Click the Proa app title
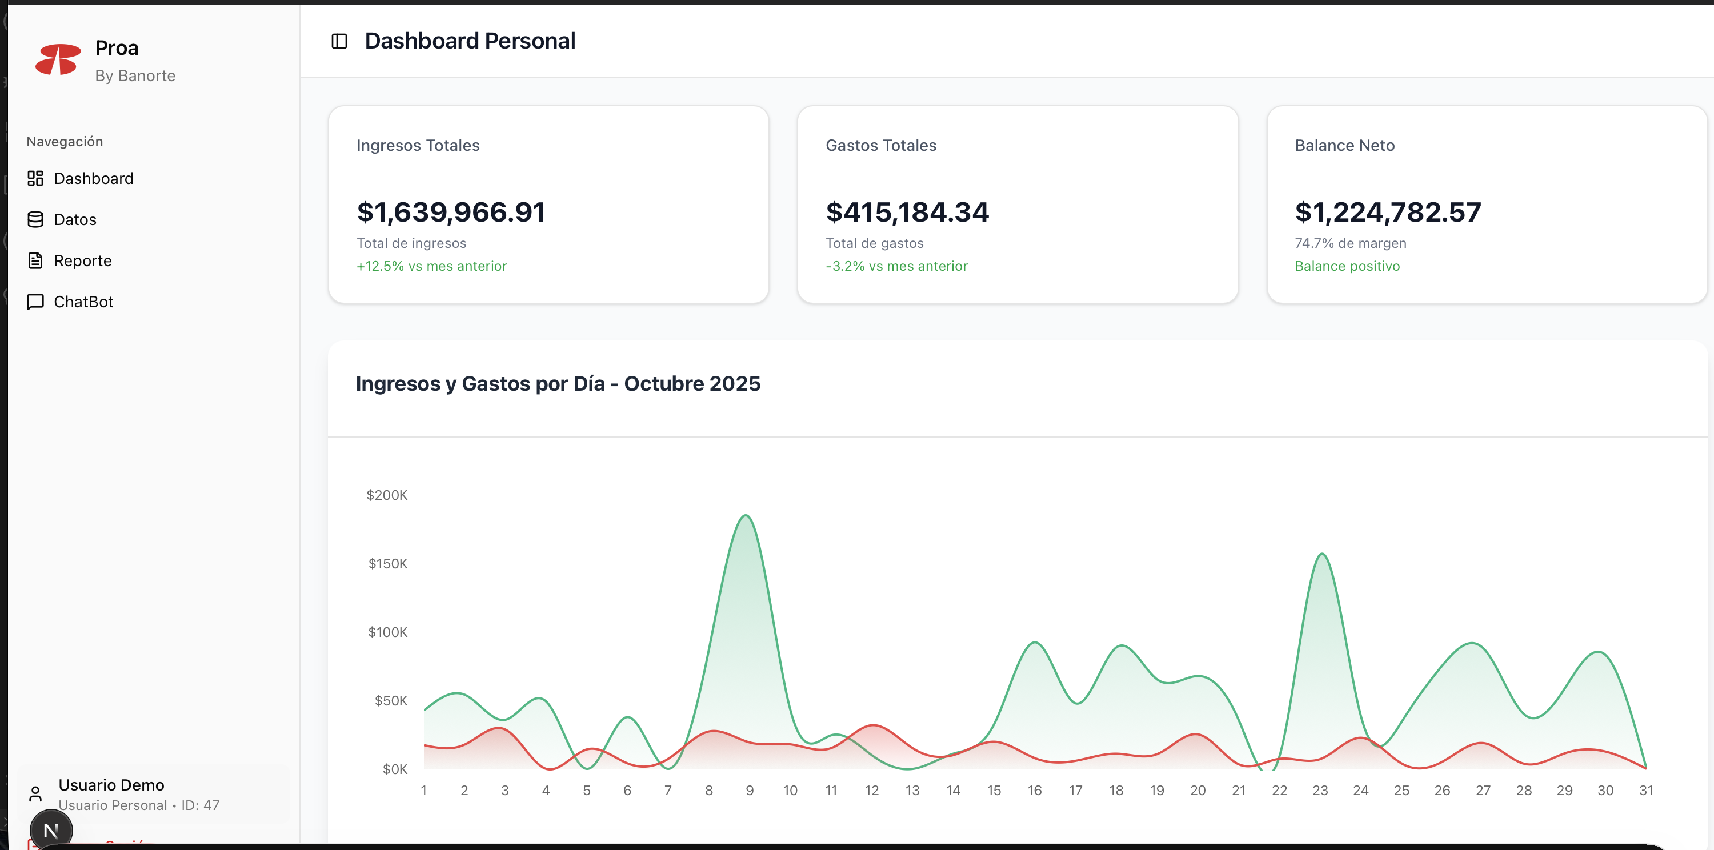The width and height of the screenshot is (1714, 850). [x=117, y=48]
